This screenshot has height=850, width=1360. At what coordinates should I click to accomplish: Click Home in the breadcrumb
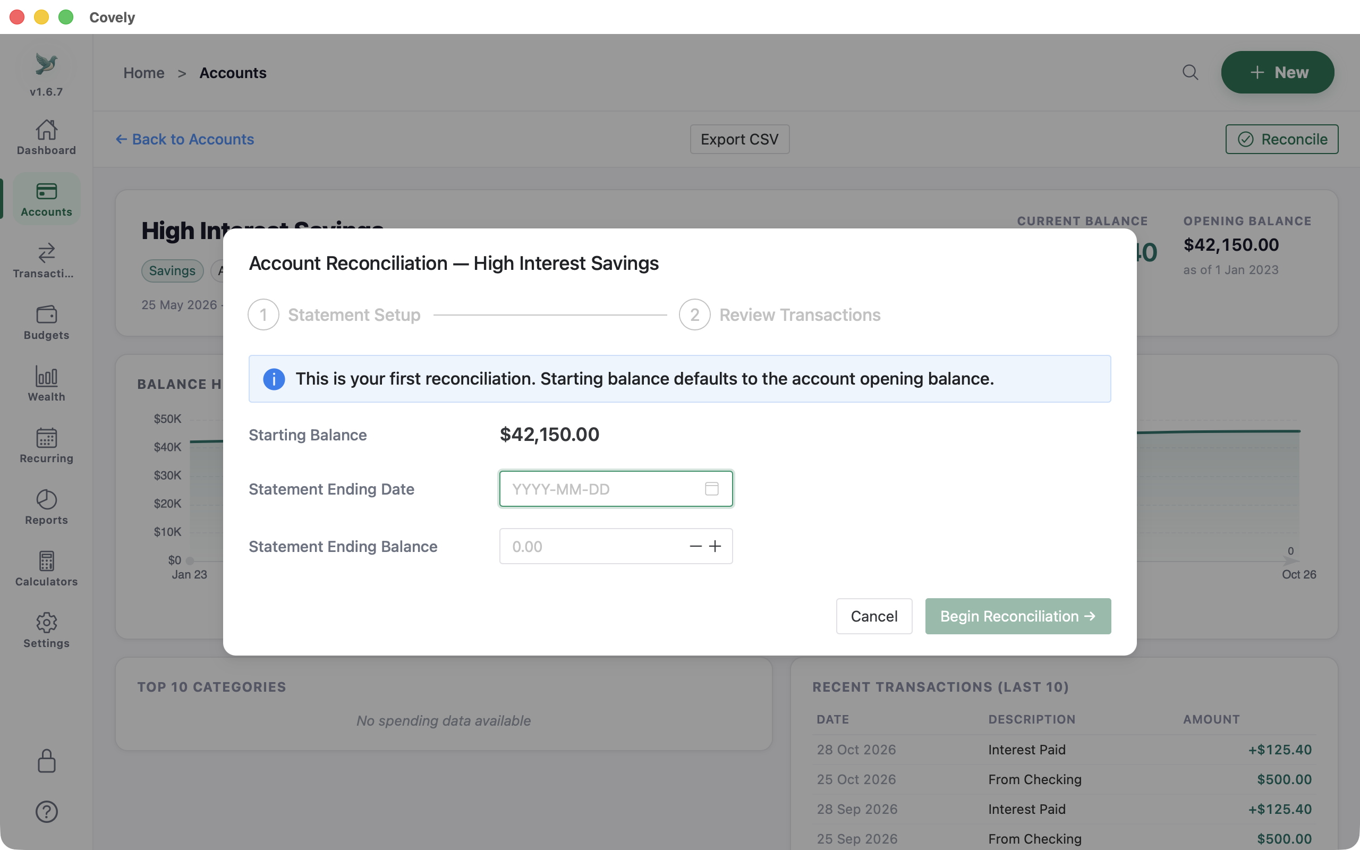144,73
